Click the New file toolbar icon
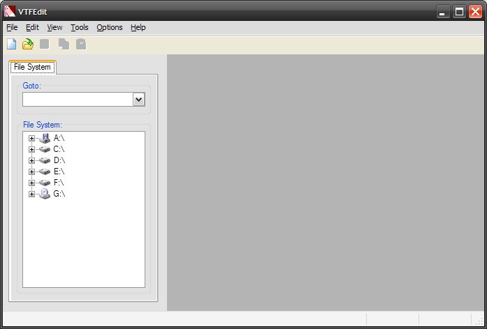This screenshot has height=329, width=487. [11, 45]
